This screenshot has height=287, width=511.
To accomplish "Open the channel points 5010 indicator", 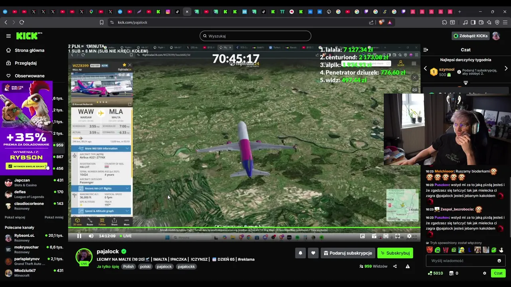I will 435,273.
